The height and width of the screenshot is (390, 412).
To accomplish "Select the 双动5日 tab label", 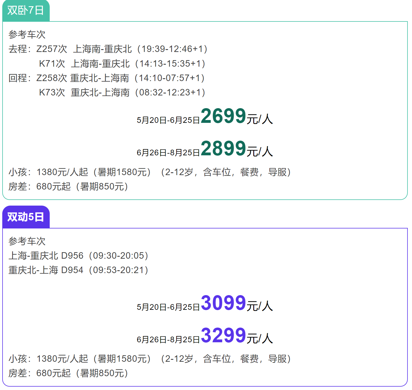I will coord(26,217).
